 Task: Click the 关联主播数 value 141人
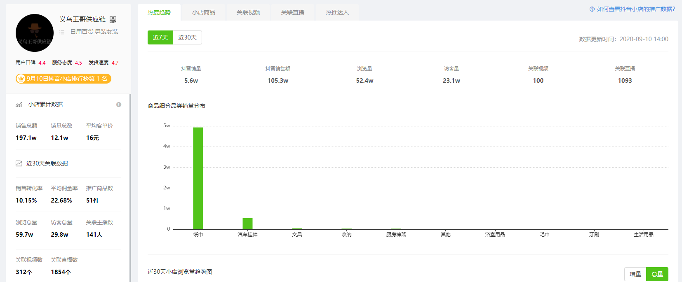pyautogui.click(x=94, y=235)
